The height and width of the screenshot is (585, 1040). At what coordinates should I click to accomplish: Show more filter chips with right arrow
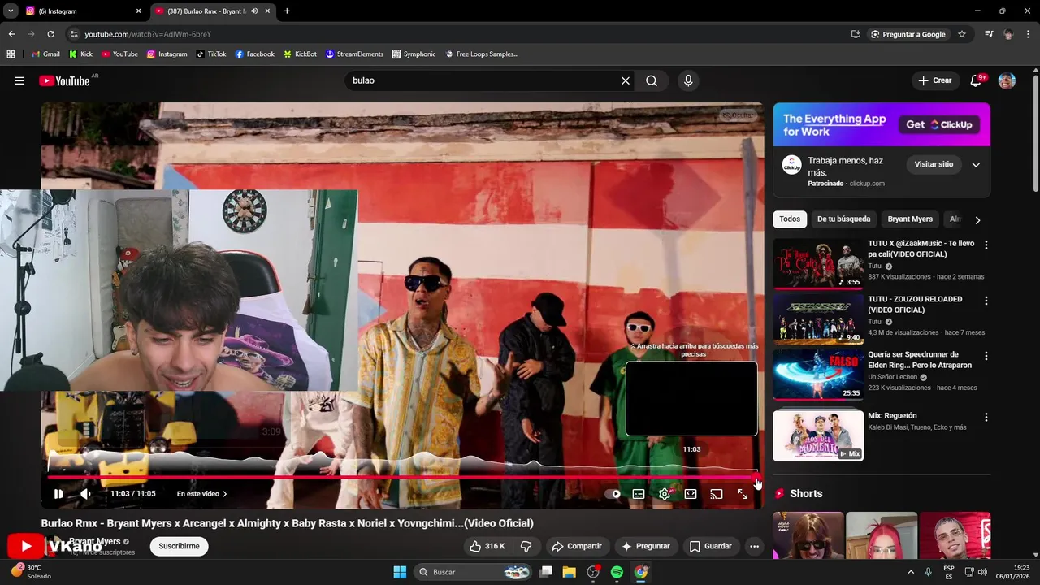click(977, 219)
